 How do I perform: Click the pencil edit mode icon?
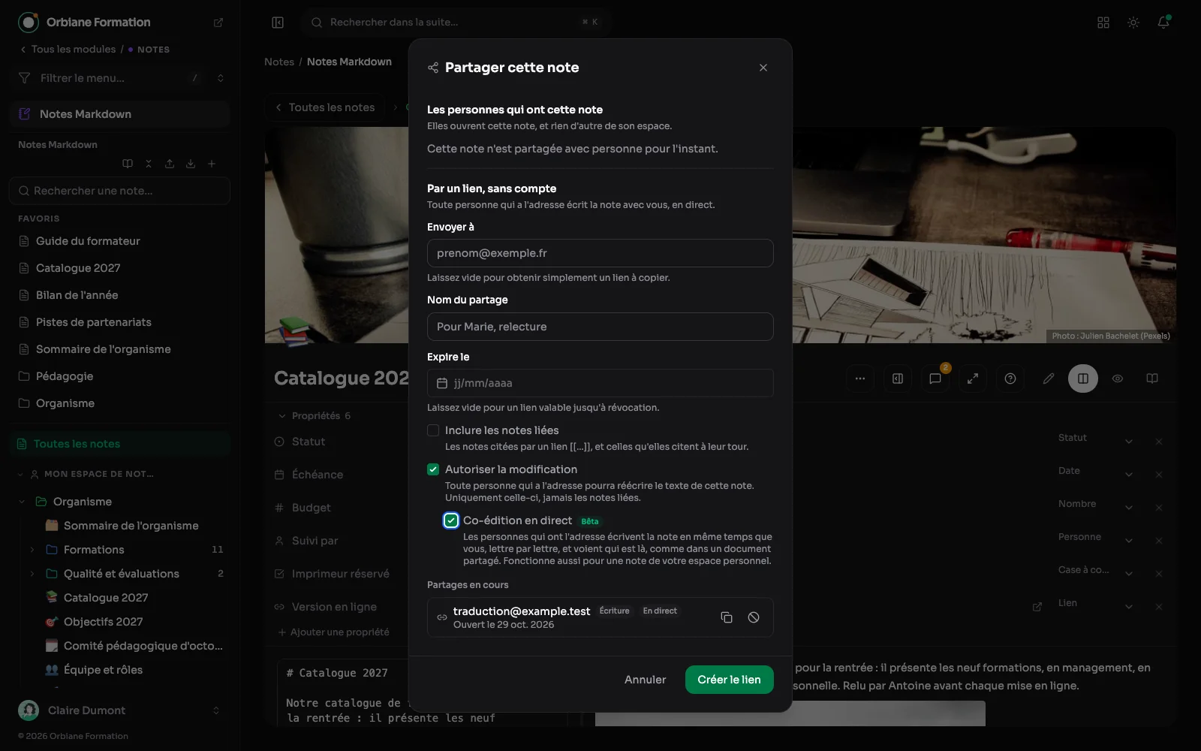[x=1049, y=379]
